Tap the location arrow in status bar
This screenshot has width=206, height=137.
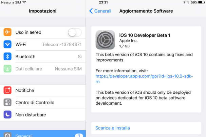184,2
